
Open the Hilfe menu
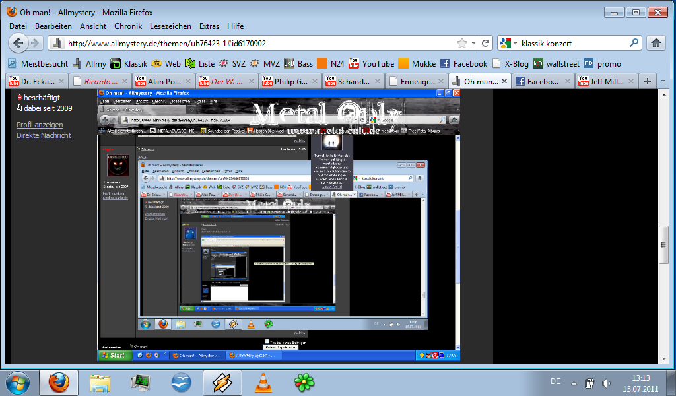click(236, 26)
